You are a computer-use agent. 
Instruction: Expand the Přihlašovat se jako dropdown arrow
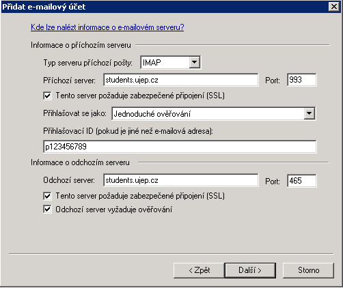coord(310,113)
